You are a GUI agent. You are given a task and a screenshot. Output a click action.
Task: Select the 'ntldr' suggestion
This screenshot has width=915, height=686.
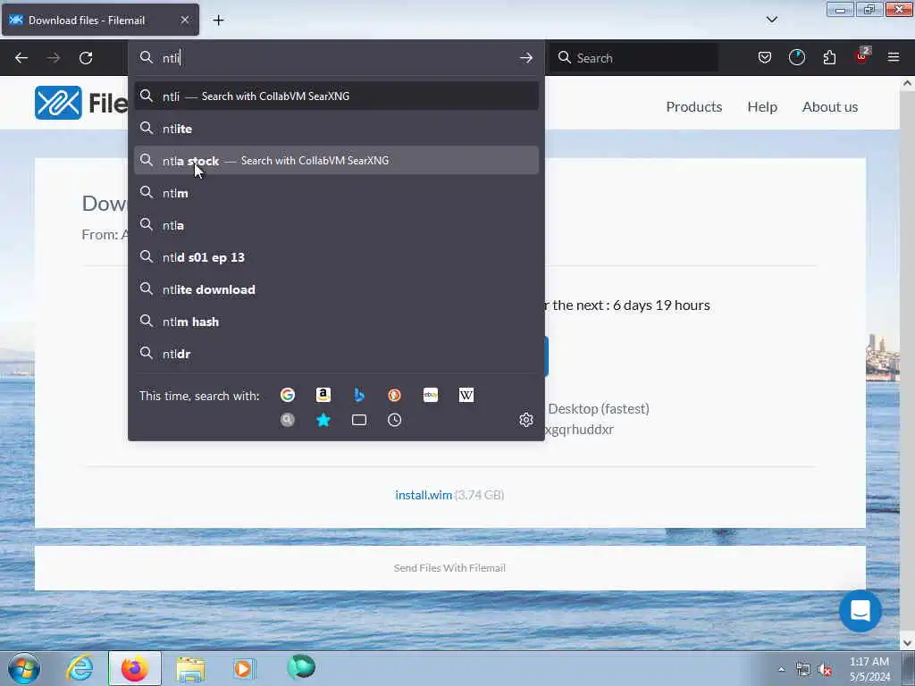point(336,354)
